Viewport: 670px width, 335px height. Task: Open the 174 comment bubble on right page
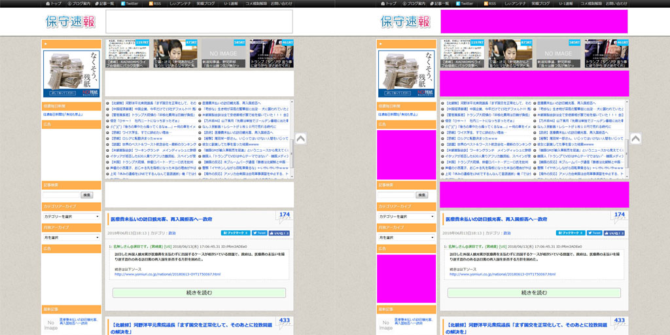(618, 217)
